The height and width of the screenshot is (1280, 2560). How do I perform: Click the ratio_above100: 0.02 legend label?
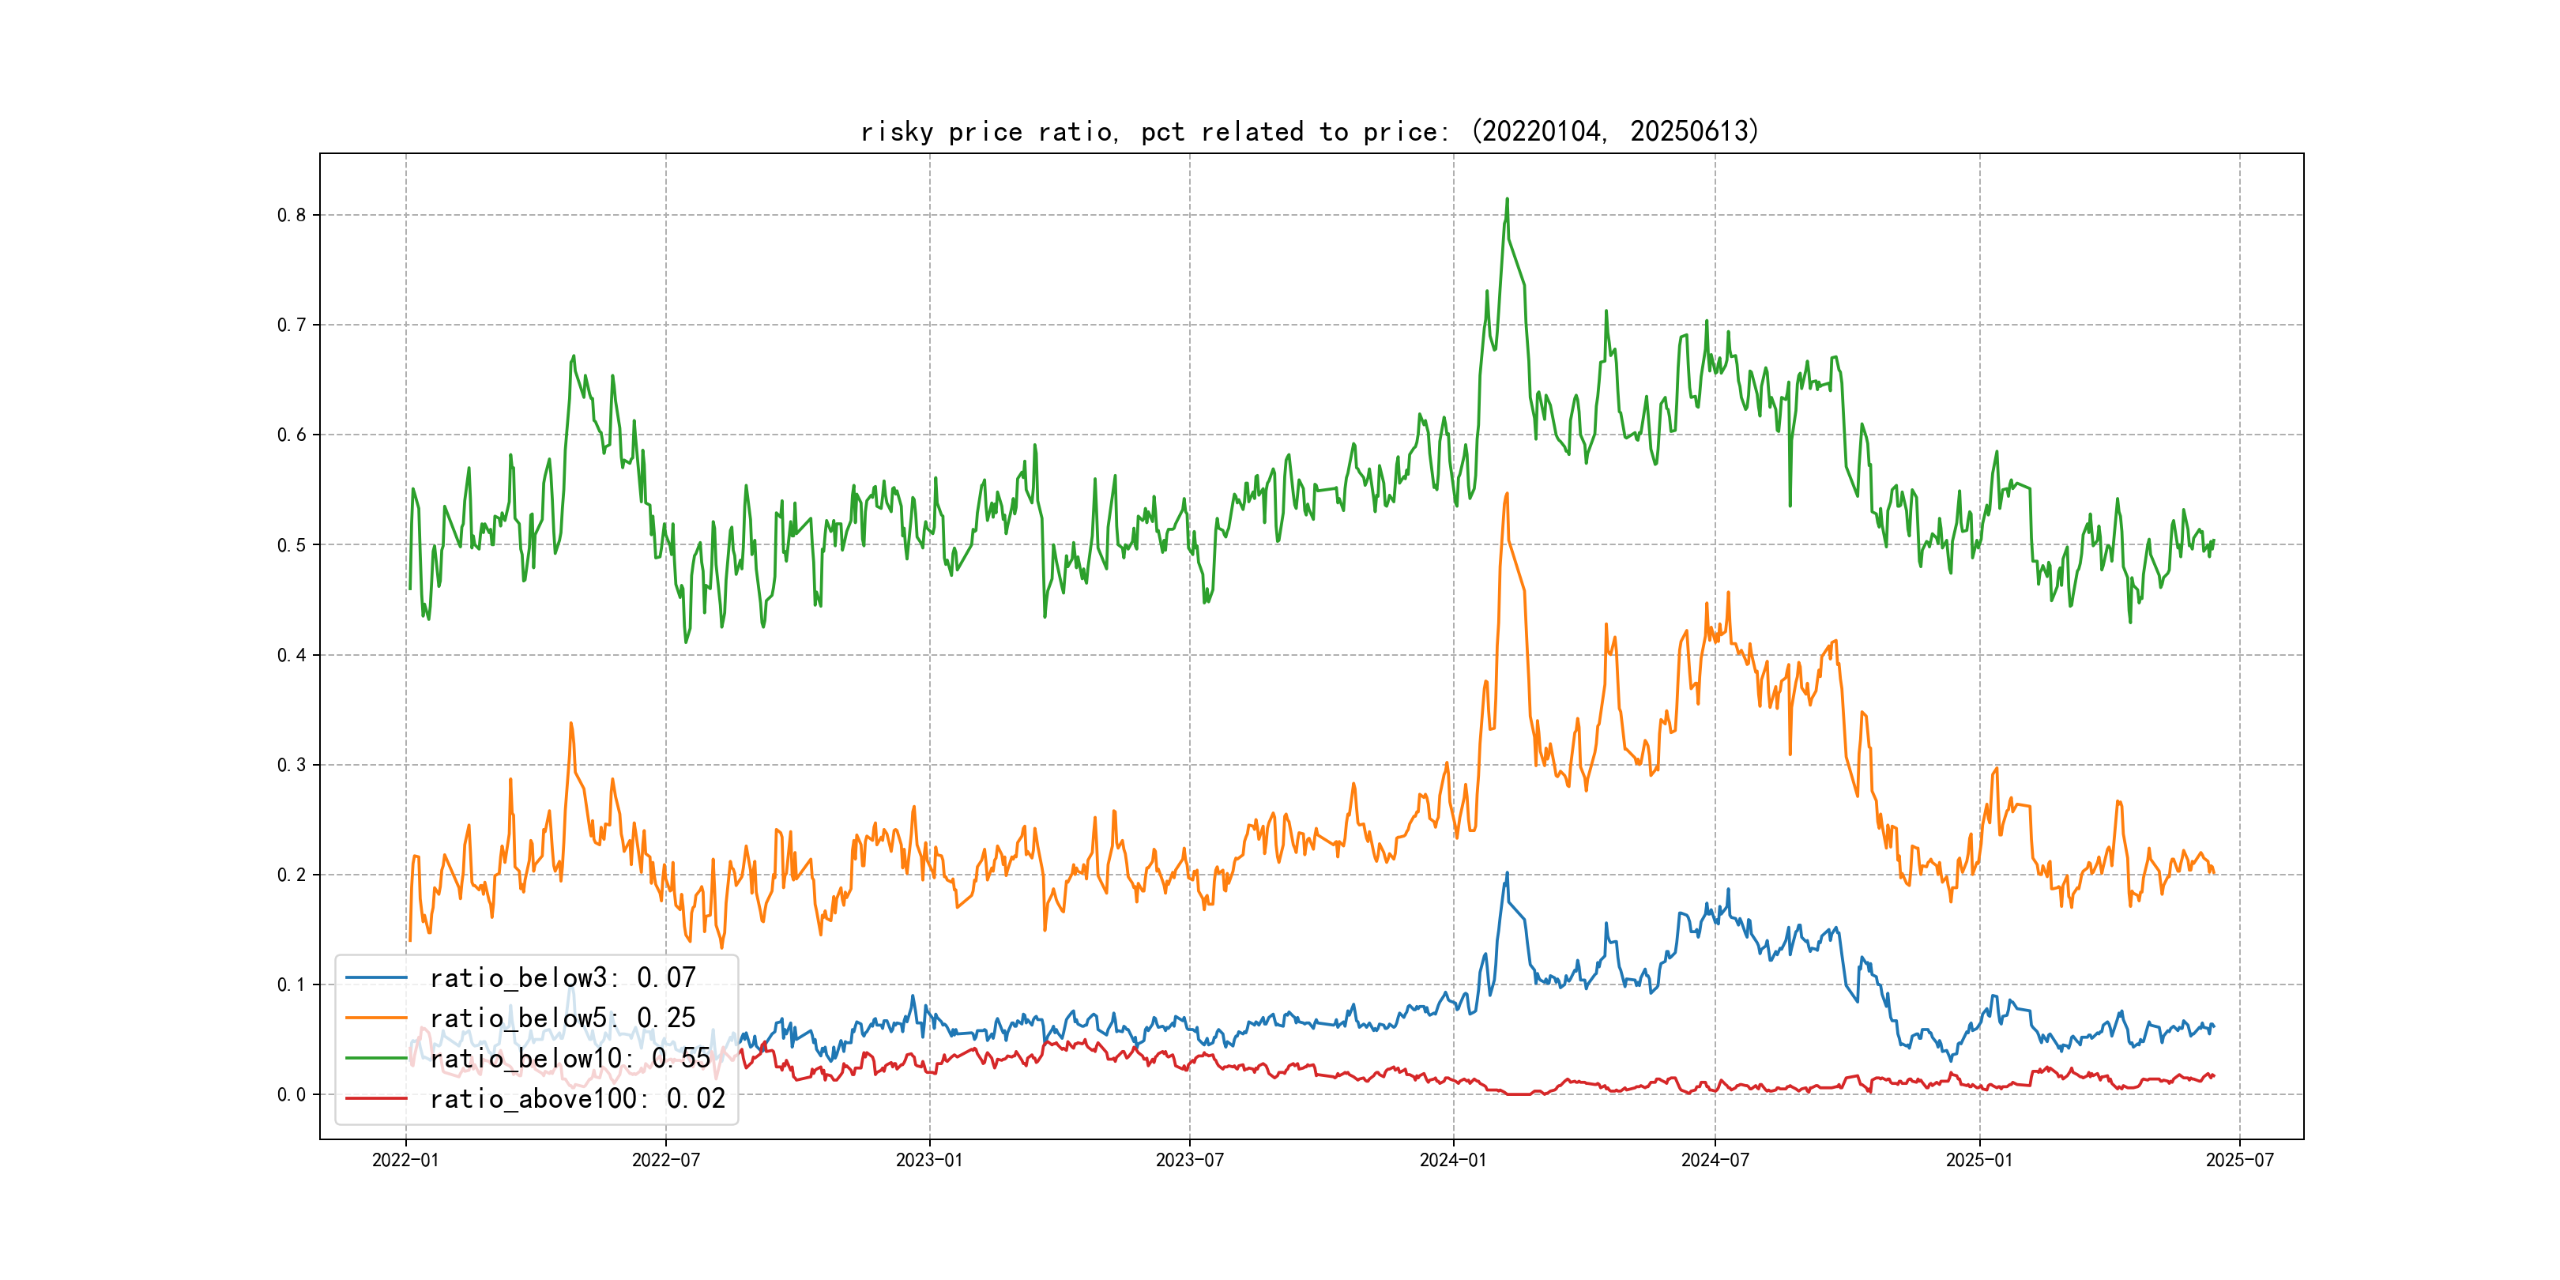578,1098
